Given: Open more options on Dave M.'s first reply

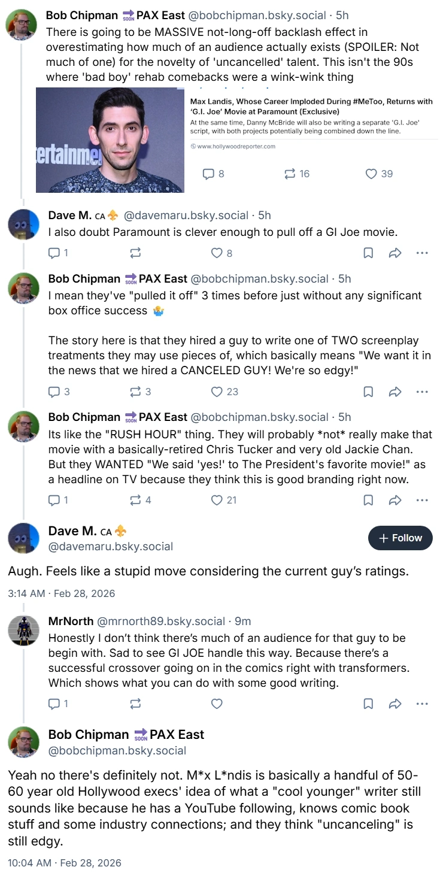Looking at the screenshot, I should [422, 253].
